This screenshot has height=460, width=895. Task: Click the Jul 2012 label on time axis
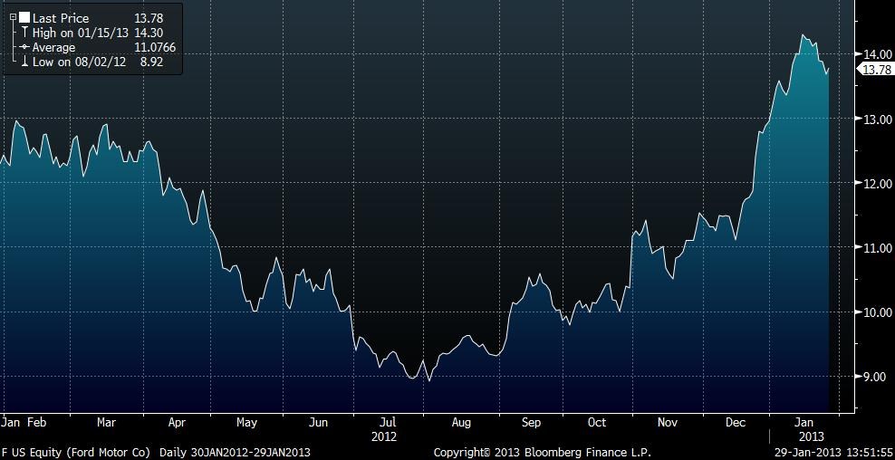coord(387,427)
